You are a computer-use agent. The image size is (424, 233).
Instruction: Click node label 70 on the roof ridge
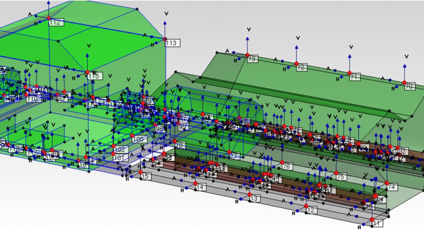[x=409, y=86]
